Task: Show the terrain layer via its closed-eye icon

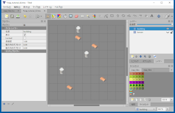Action: (x=168, y=32)
